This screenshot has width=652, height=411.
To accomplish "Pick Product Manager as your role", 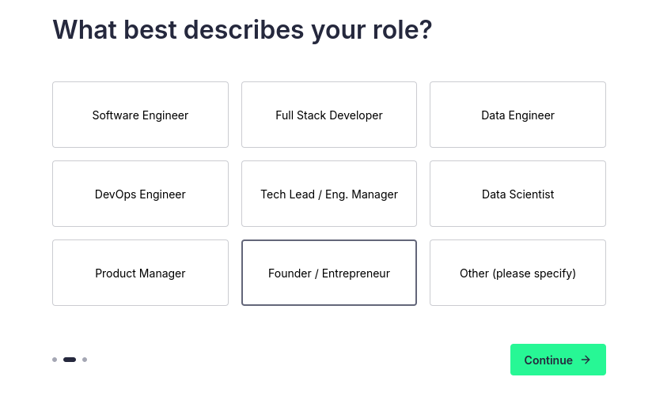I will [140, 273].
